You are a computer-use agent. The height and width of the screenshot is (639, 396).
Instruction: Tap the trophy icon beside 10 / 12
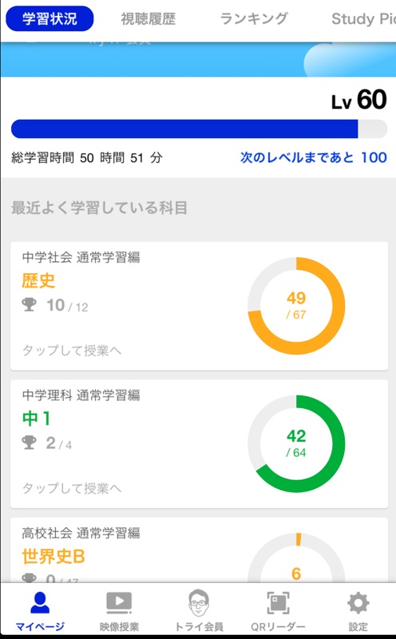(x=29, y=304)
